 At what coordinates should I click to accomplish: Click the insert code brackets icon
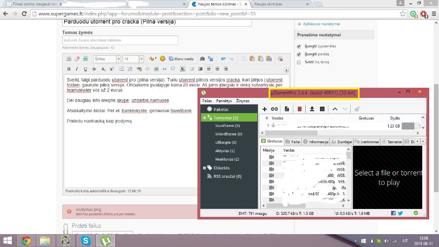click(x=164, y=69)
